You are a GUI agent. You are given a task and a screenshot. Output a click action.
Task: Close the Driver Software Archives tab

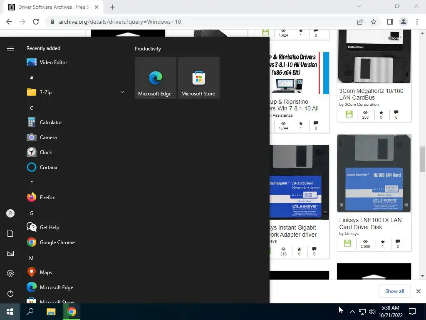tap(97, 7)
